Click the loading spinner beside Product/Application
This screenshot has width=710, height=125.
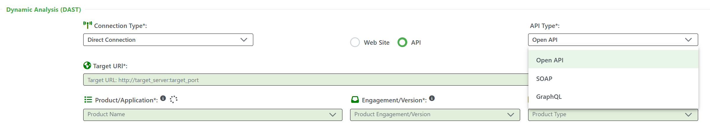point(174,99)
